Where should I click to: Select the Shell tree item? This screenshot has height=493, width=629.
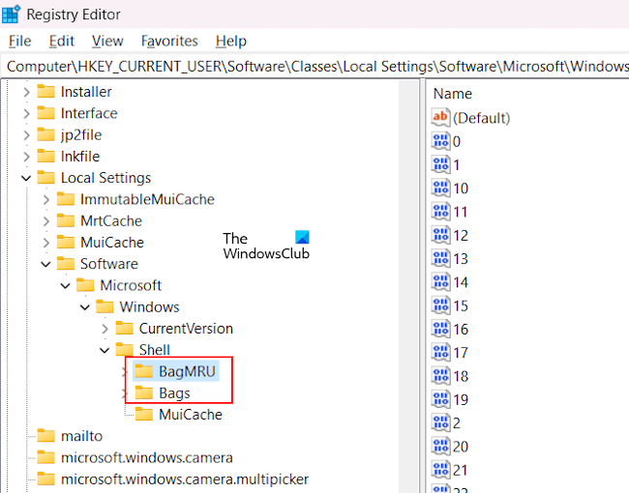tap(155, 350)
